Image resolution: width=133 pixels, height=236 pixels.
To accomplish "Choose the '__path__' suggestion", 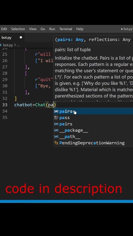I will [93, 137].
